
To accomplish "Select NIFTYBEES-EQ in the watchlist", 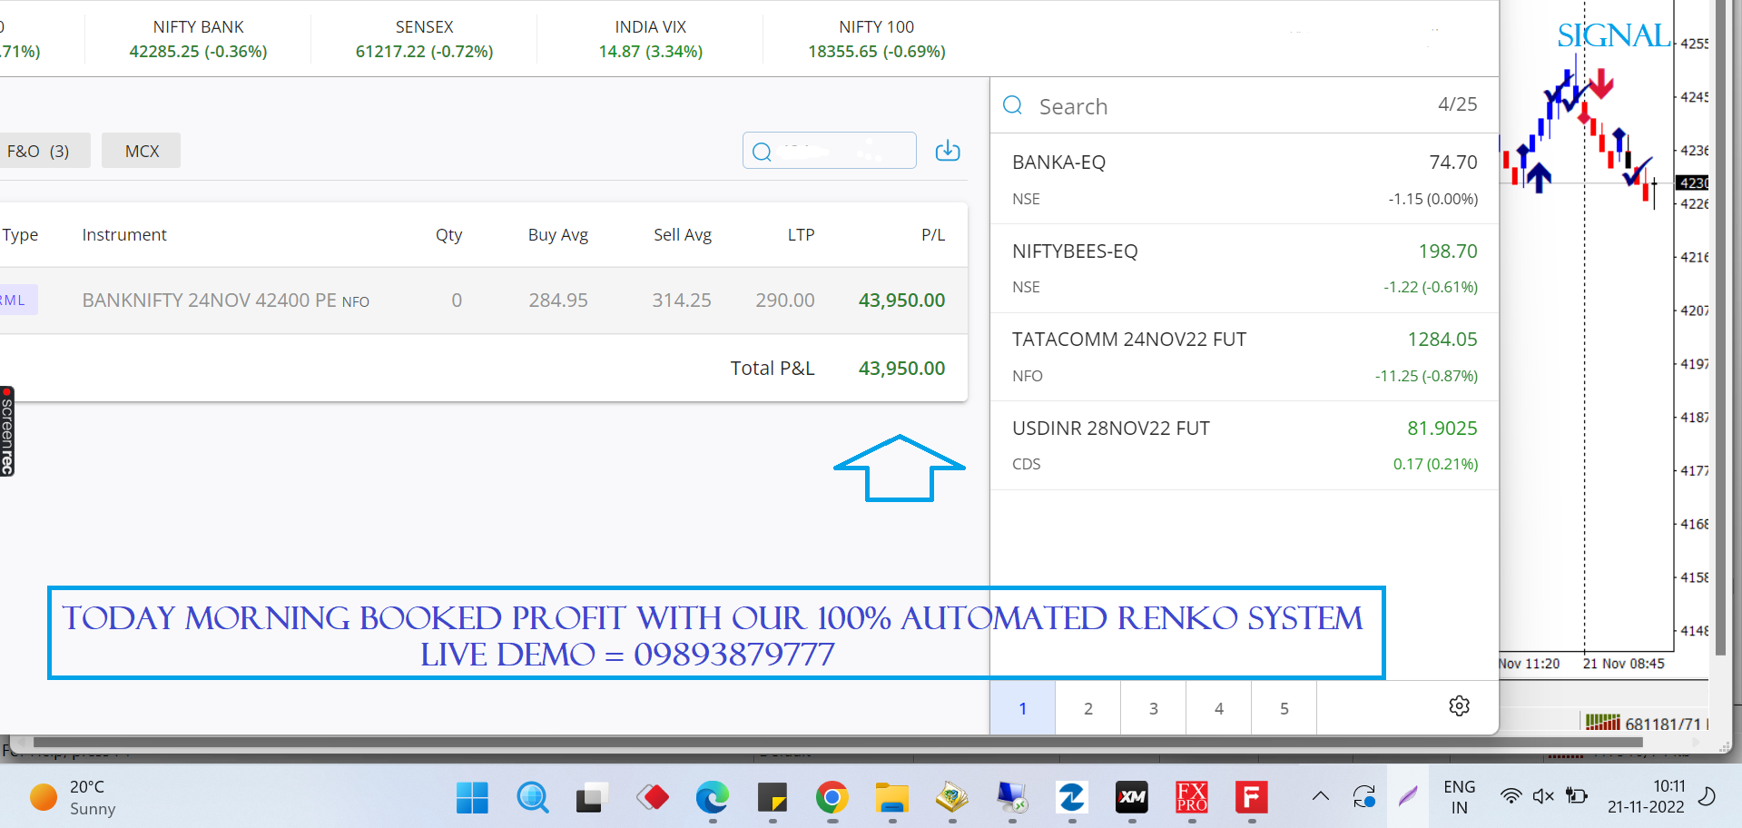I will click(1245, 269).
